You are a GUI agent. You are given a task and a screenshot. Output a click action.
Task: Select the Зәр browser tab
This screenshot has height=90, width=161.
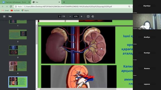pos(46,2)
